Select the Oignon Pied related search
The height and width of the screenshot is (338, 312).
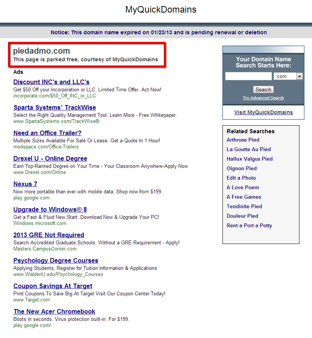tap(242, 168)
